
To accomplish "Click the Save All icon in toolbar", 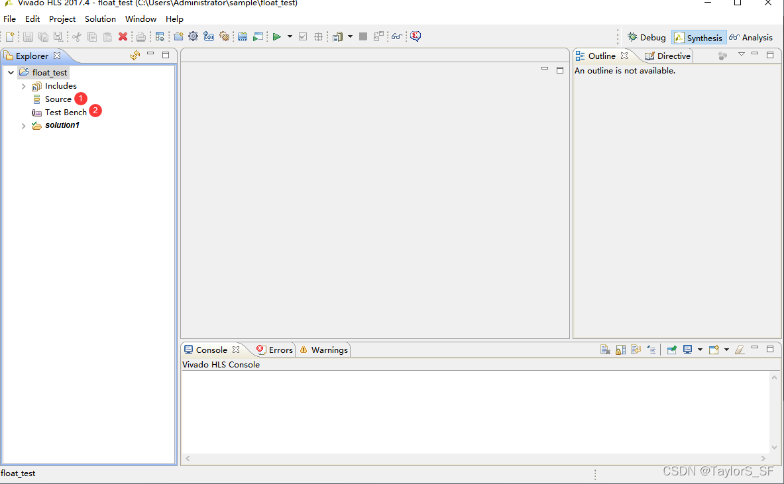I will (44, 36).
